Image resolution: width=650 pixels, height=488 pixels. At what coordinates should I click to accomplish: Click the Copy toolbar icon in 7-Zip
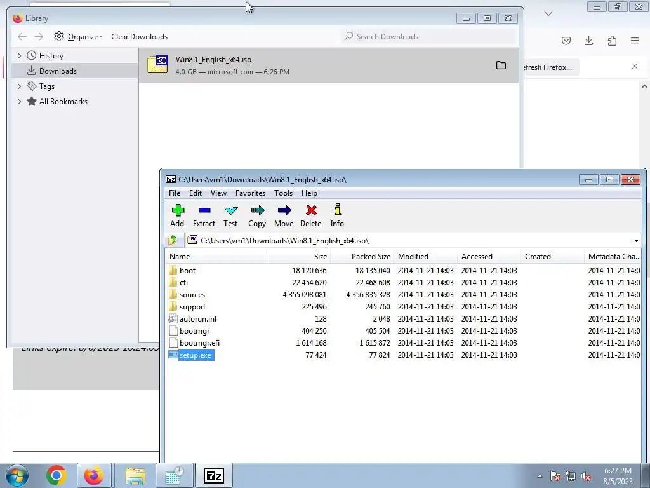[257, 215]
